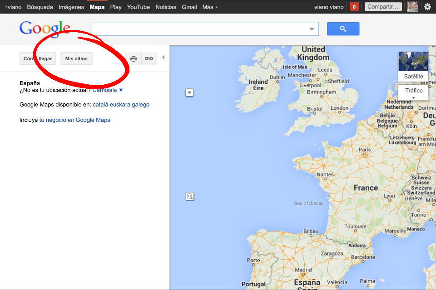Open Play in the top bar
Viewport: 436px width, 290px height.
(116, 7)
